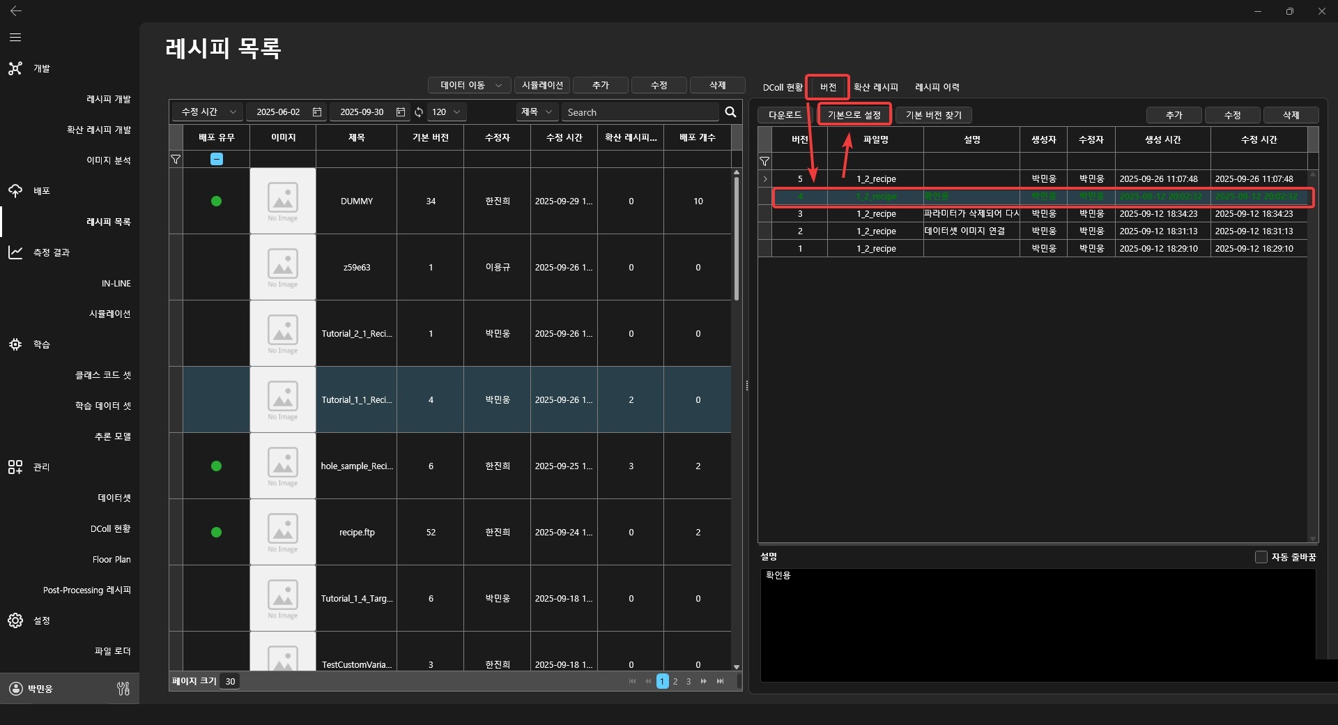This screenshot has height=725, width=1338.
Task: Open the start date calendar picker icon
Action: [x=317, y=112]
